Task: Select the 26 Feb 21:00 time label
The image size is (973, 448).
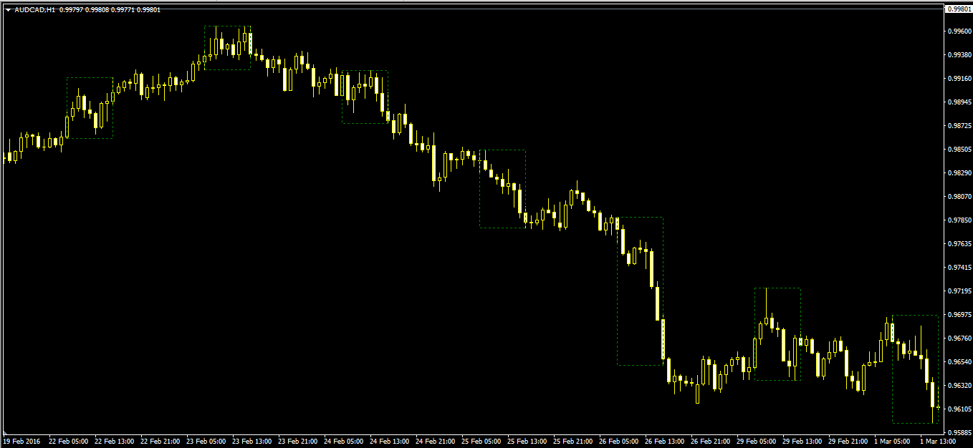Action: tap(710, 442)
